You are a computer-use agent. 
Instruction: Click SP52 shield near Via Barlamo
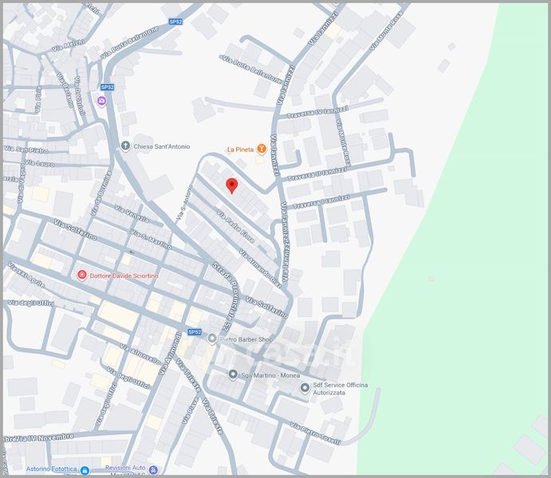pos(107,87)
